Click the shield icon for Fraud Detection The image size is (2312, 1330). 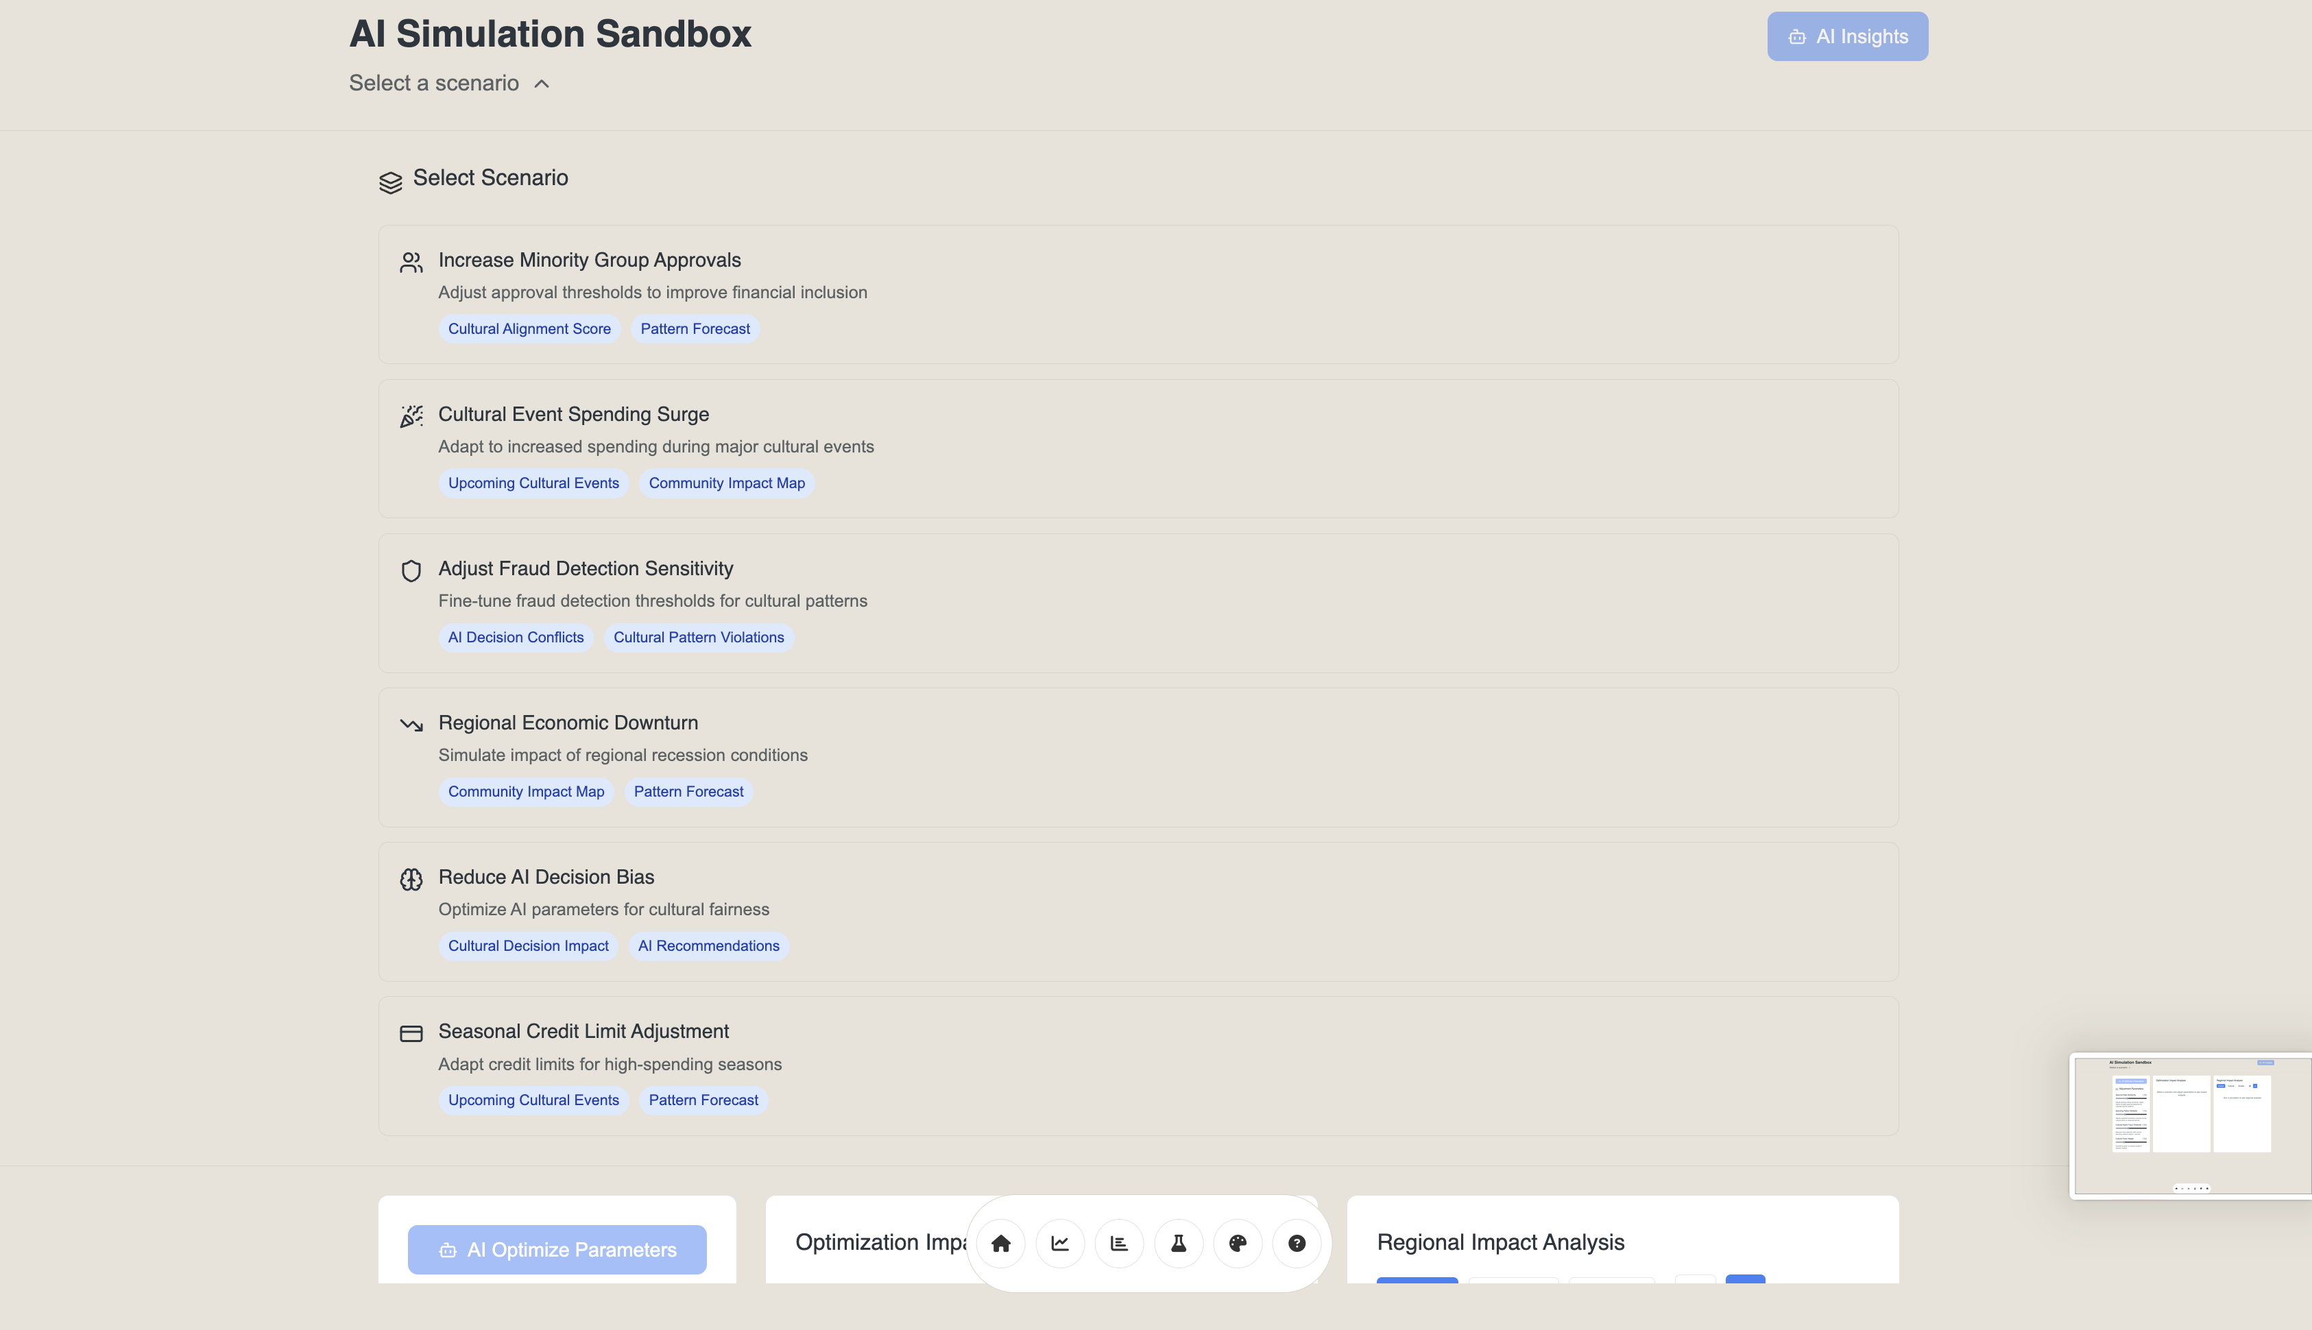tap(411, 571)
